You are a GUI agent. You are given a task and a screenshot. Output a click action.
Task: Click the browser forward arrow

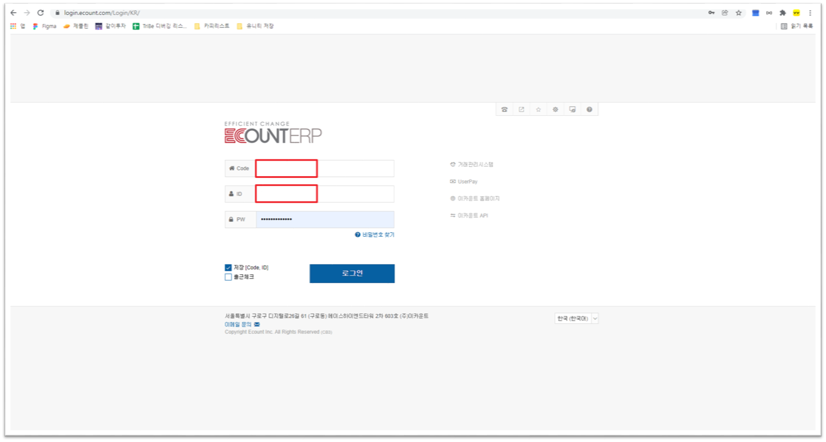click(x=27, y=13)
